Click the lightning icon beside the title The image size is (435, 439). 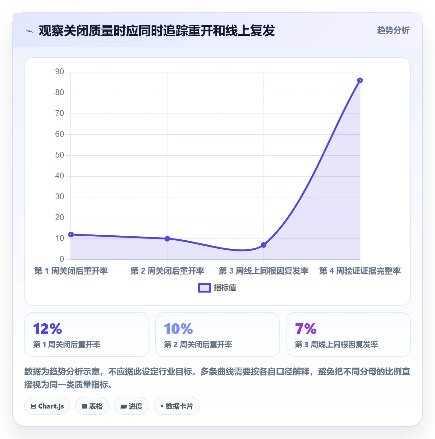[30, 31]
